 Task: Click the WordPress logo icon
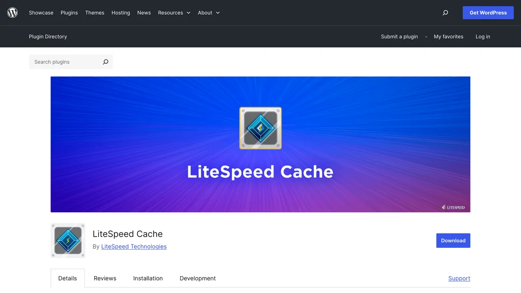coord(13,13)
